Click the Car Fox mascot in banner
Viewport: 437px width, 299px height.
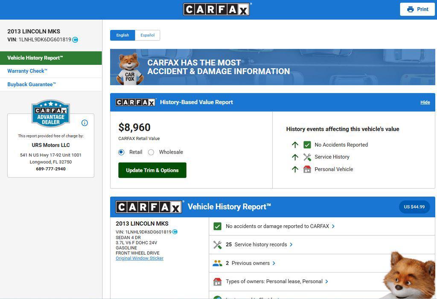129,69
